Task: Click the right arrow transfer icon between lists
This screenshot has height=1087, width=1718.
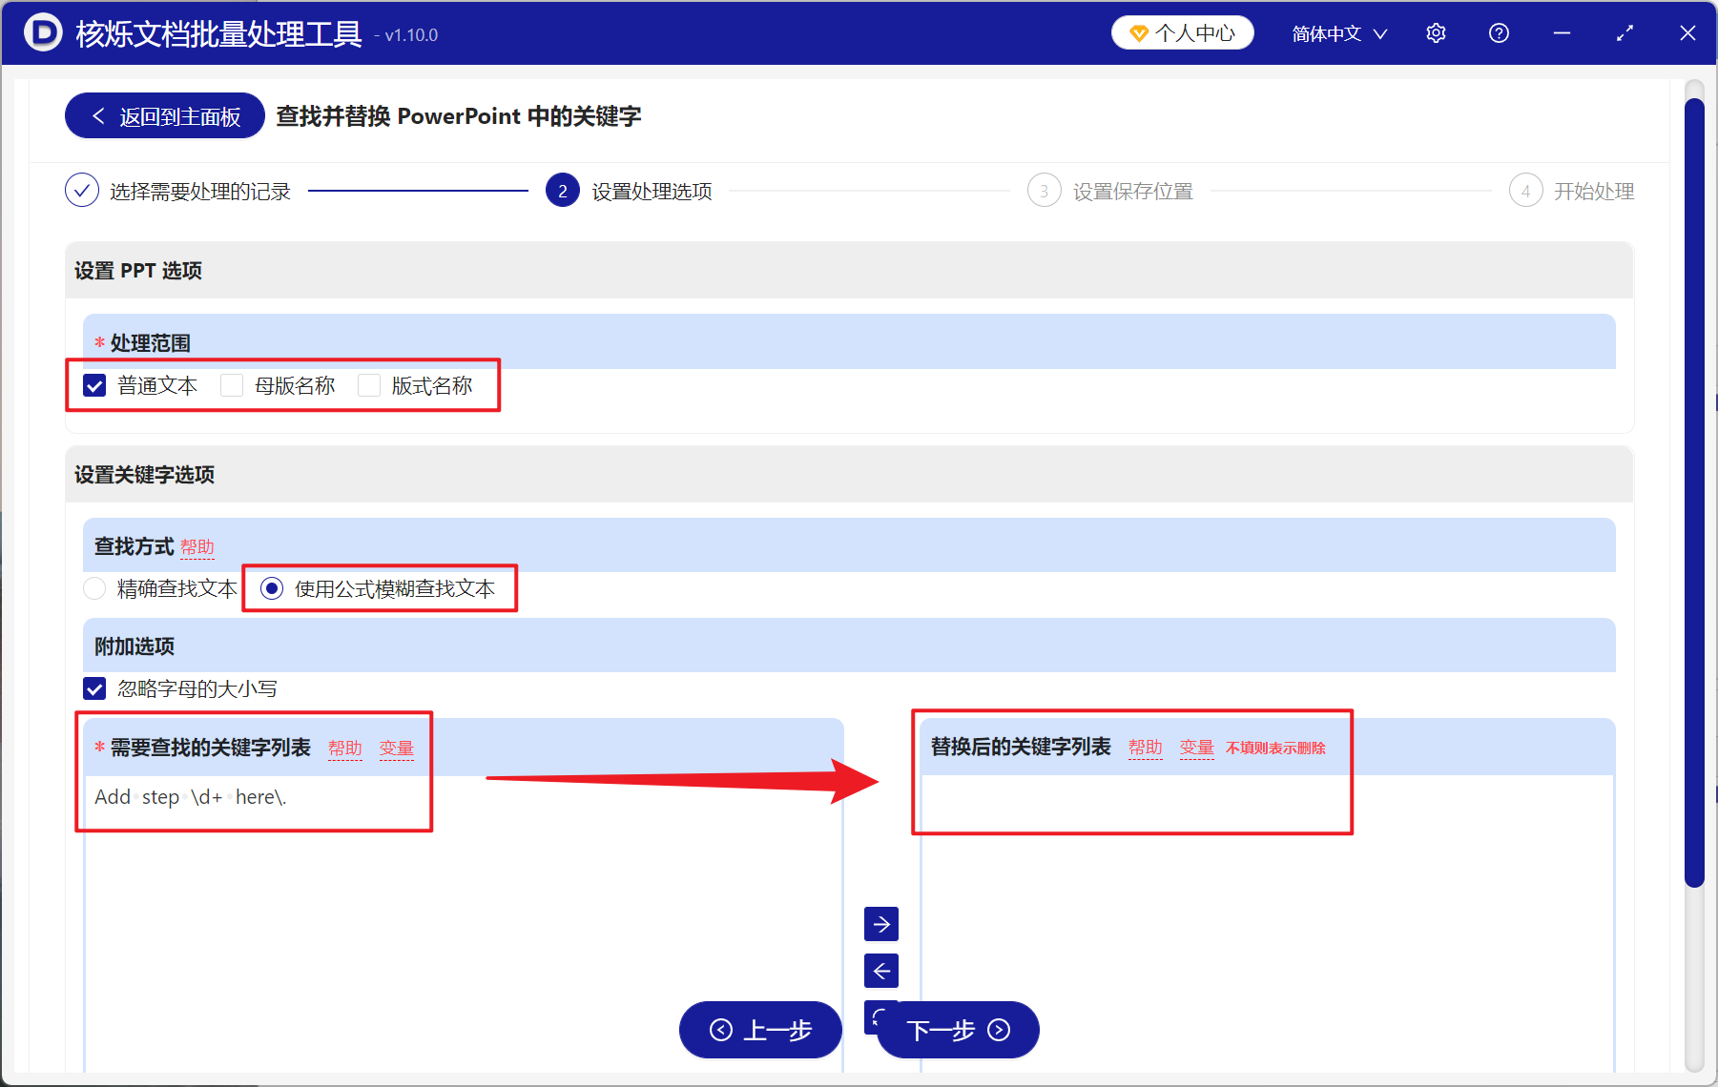Action: click(880, 923)
